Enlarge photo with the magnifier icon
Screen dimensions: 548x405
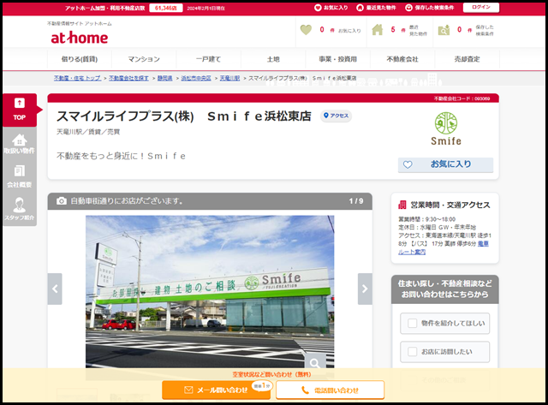(315, 363)
